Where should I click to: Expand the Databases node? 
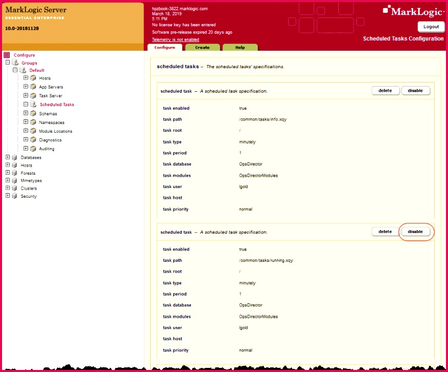point(8,157)
